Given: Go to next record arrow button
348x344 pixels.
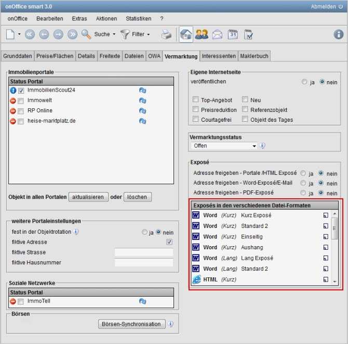Looking at the screenshot, I should click(58, 34).
